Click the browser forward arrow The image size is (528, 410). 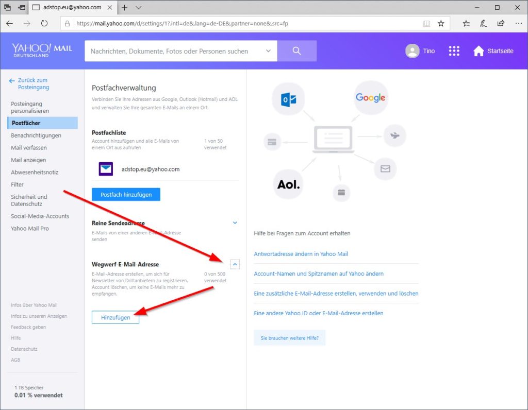(27, 23)
